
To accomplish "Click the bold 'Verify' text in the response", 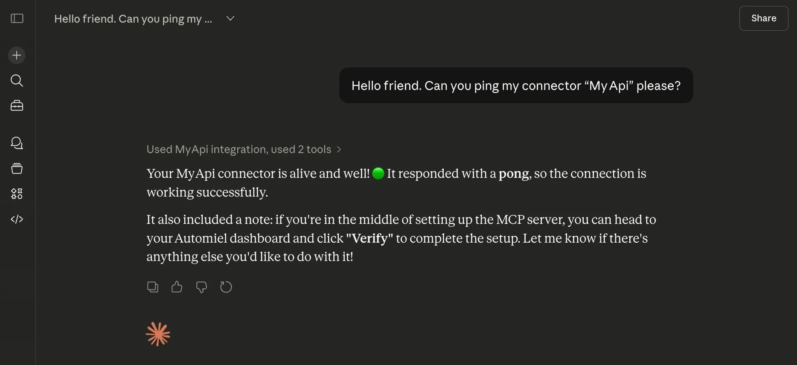I will click(369, 238).
